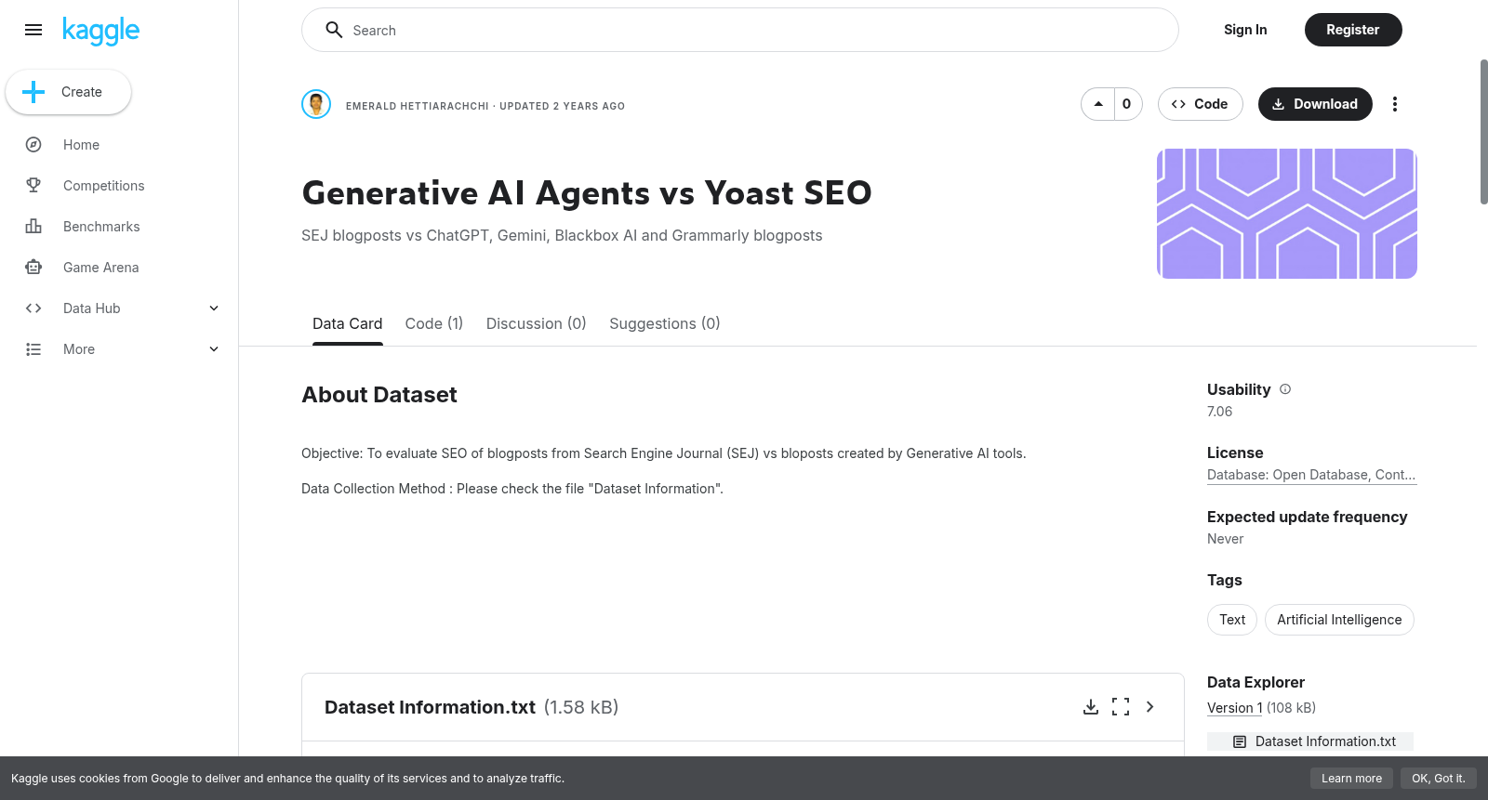The width and height of the screenshot is (1488, 800).
Task: Upvote the dataset with the arrow button
Action: coord(1098,104)
